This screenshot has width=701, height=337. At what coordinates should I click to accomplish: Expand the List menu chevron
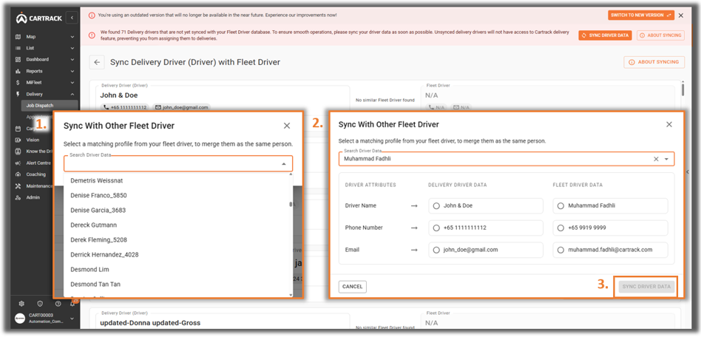click(x=72, y=48)
